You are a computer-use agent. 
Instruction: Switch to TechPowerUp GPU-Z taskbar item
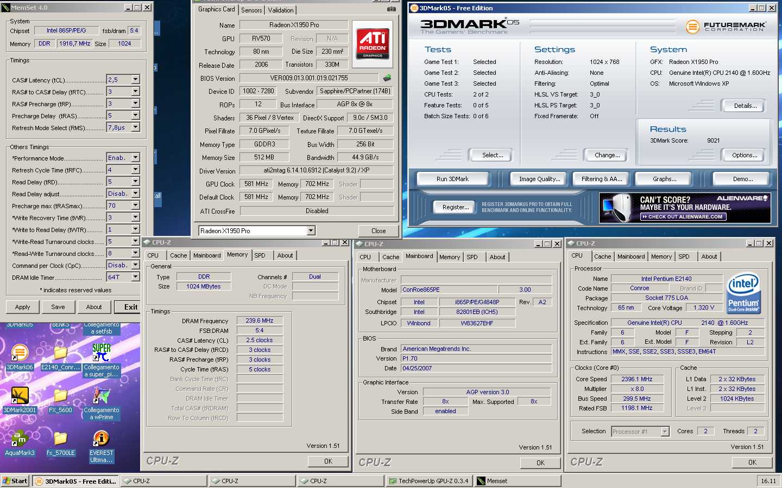[429, 481]
